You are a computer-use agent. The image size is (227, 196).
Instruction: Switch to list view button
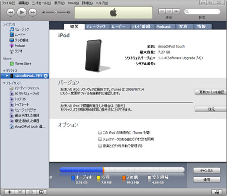pyautogui.click(x=162, y=12)
